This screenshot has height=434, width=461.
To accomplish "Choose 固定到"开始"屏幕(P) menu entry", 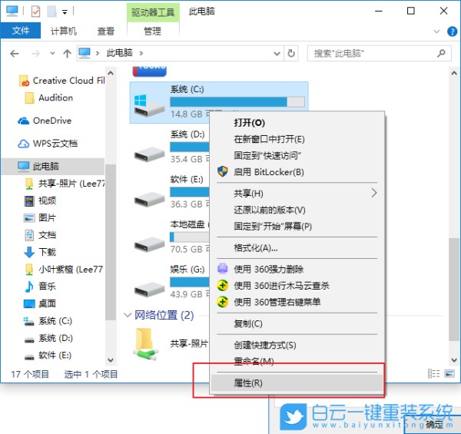I will (297, 227).
